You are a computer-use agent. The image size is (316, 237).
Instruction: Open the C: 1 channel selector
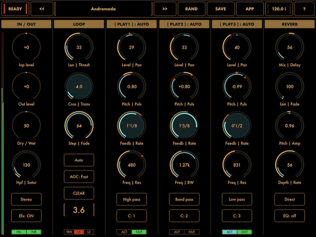pyautogui.click(x=131, y=216)
